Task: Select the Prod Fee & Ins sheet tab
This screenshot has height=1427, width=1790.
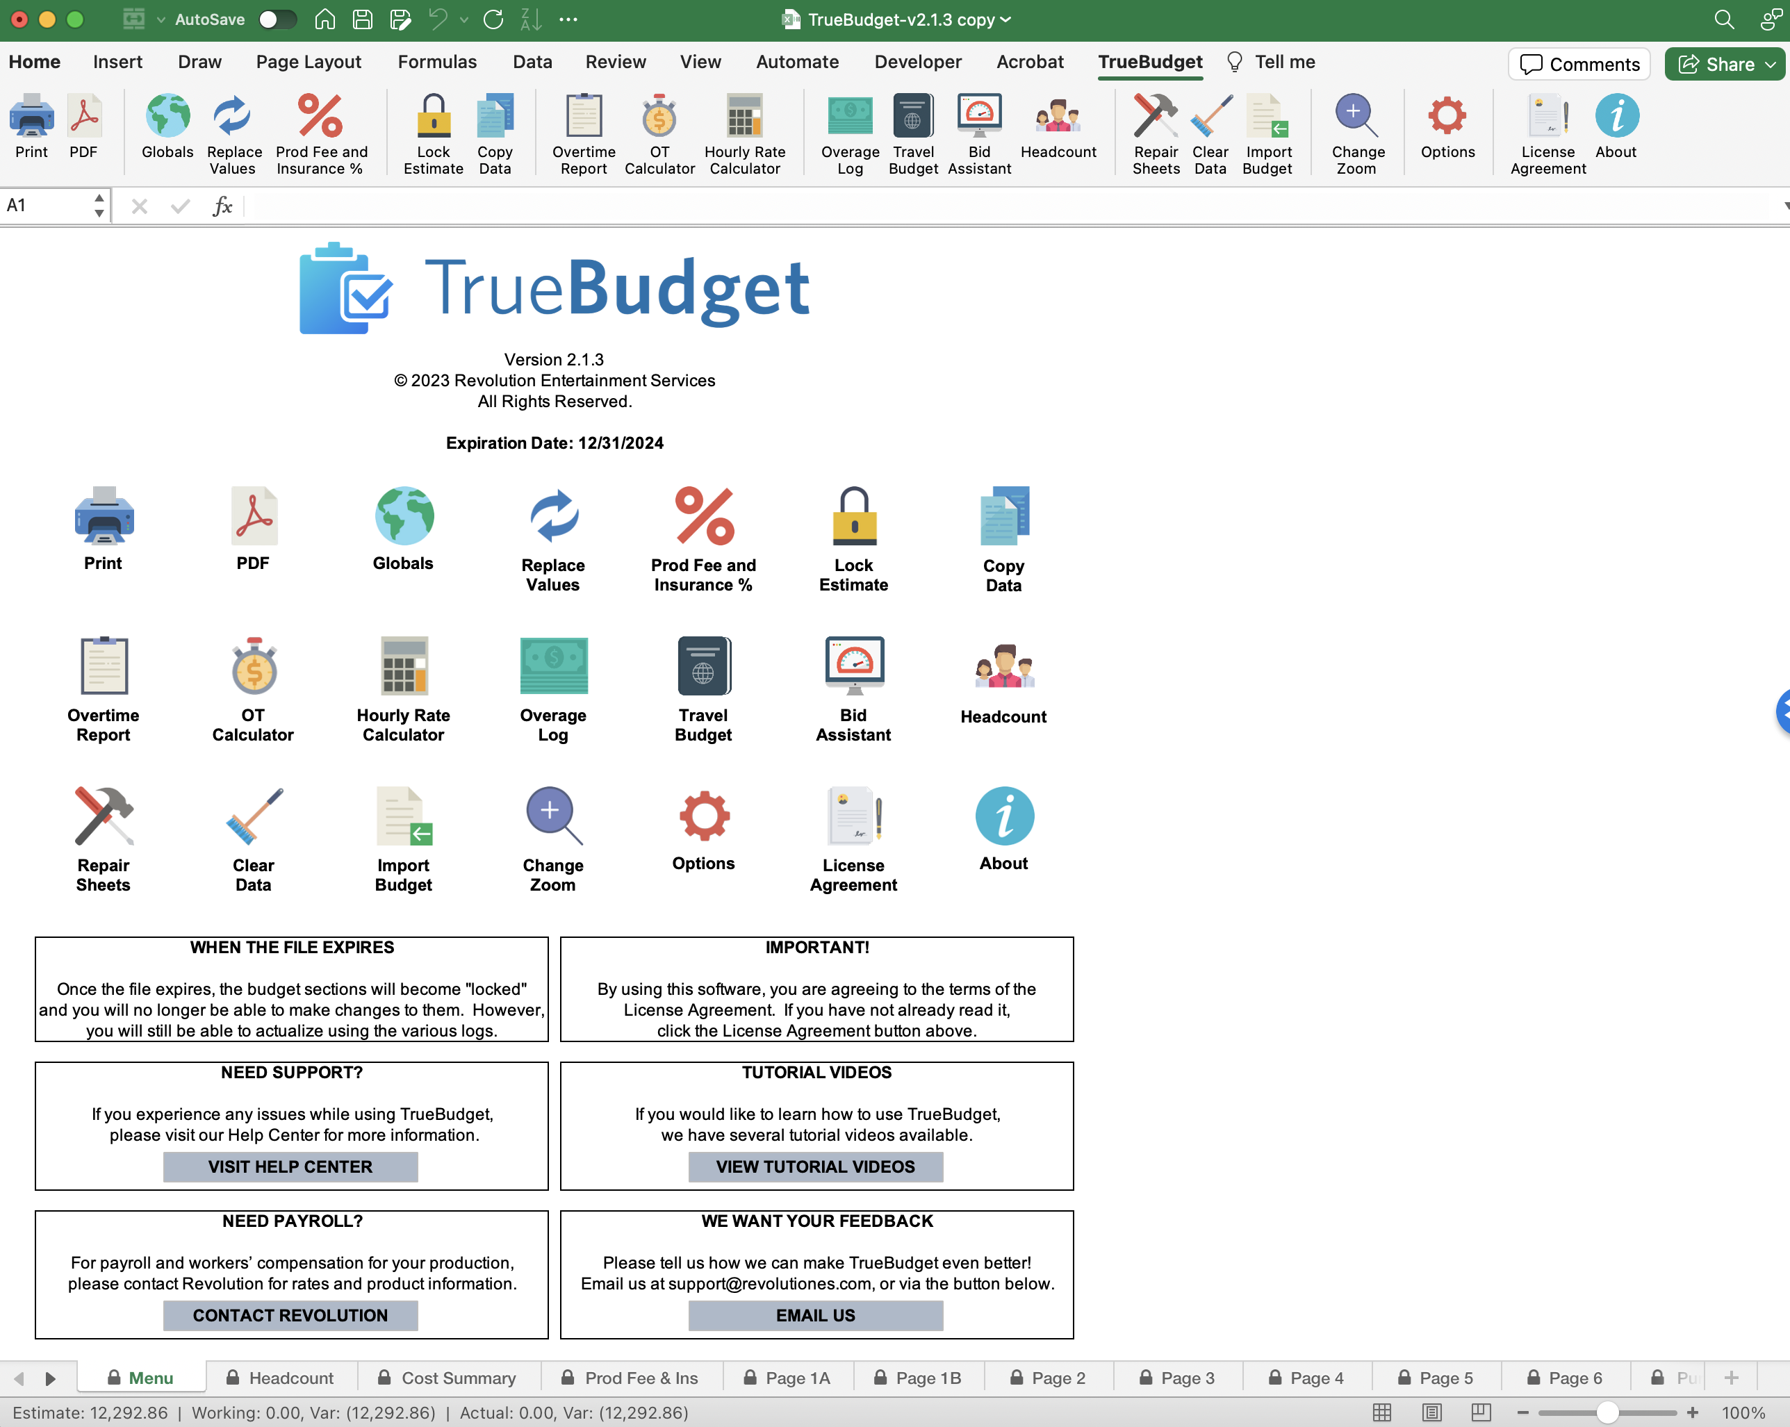Action: click(x=630, y=1377)
